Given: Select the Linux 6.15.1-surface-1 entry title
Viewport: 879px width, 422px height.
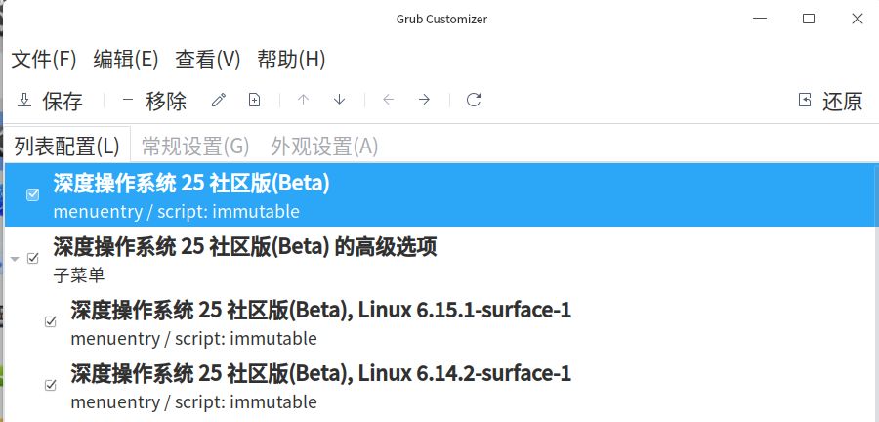Looking at the screenshot, I should click(x=320, y=310).
